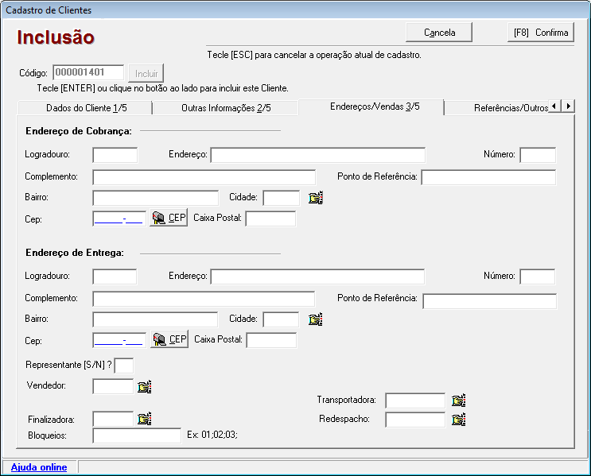Click lookup icon next to delivery Cidade

coord(315,319)
